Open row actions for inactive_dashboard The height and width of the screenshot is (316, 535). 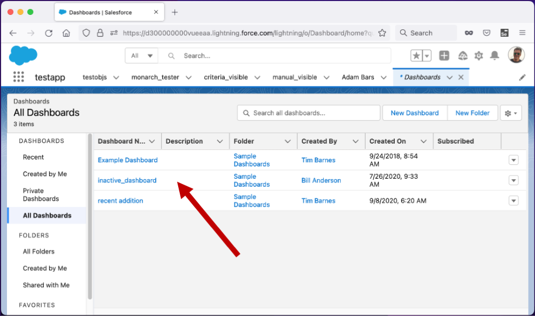tap(514, 180)
